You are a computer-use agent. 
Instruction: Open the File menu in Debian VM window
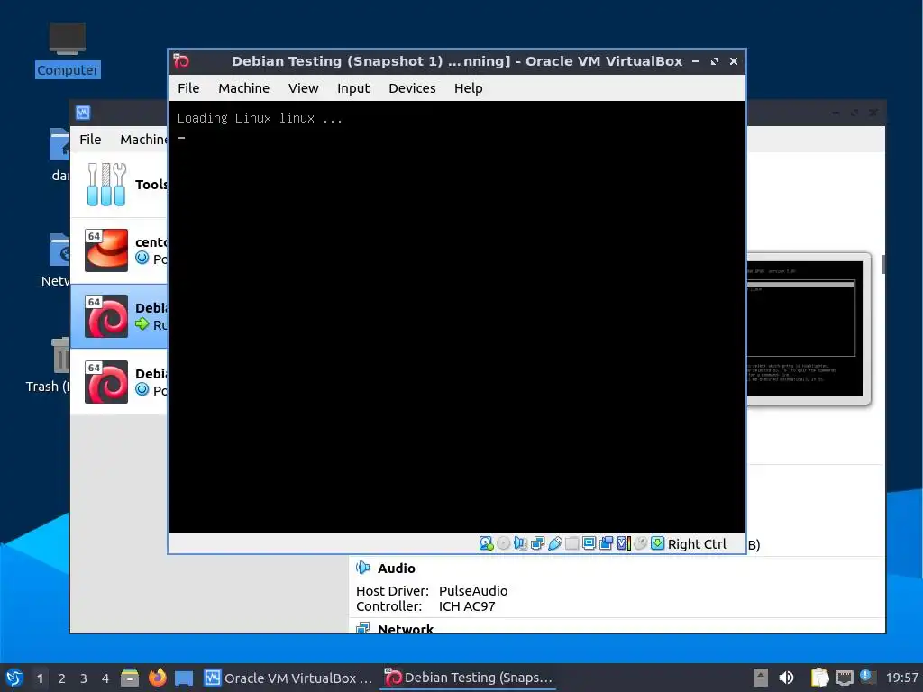pos(188,88)
